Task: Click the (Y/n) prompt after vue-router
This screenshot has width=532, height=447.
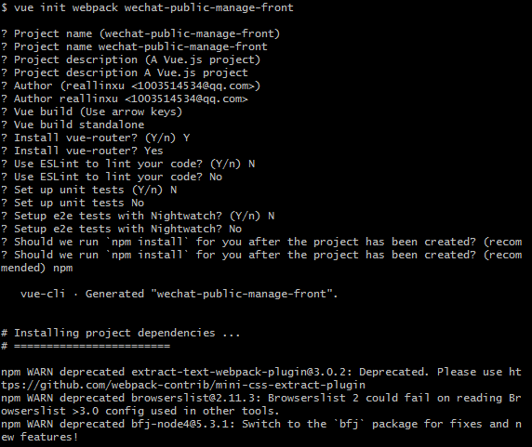Action: [x=161, y=138]
